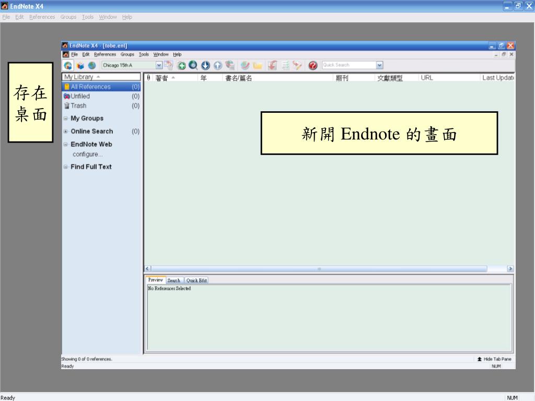Viewport: 535px width, 401px height.
Task: Expand the Online Search group
Action: point(65,131)
